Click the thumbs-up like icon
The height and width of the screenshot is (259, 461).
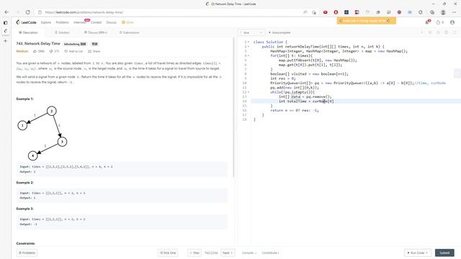pos(35,51)
